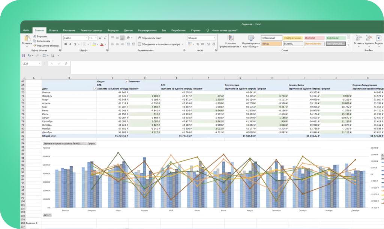Click the accounting number format icon
The height and width of the screenshot is (229, 384).
tap(190, 44)
